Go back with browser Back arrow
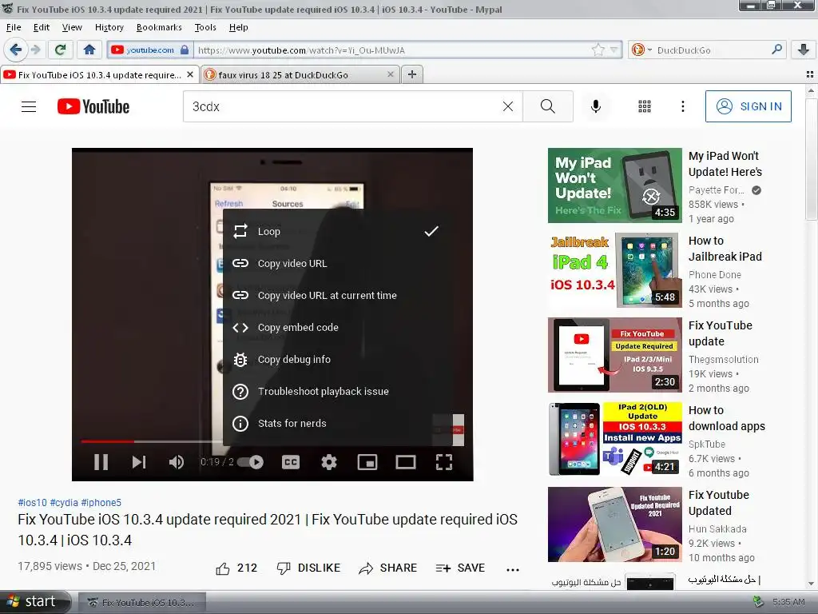The image size is (818, 614). coord(15,50)
